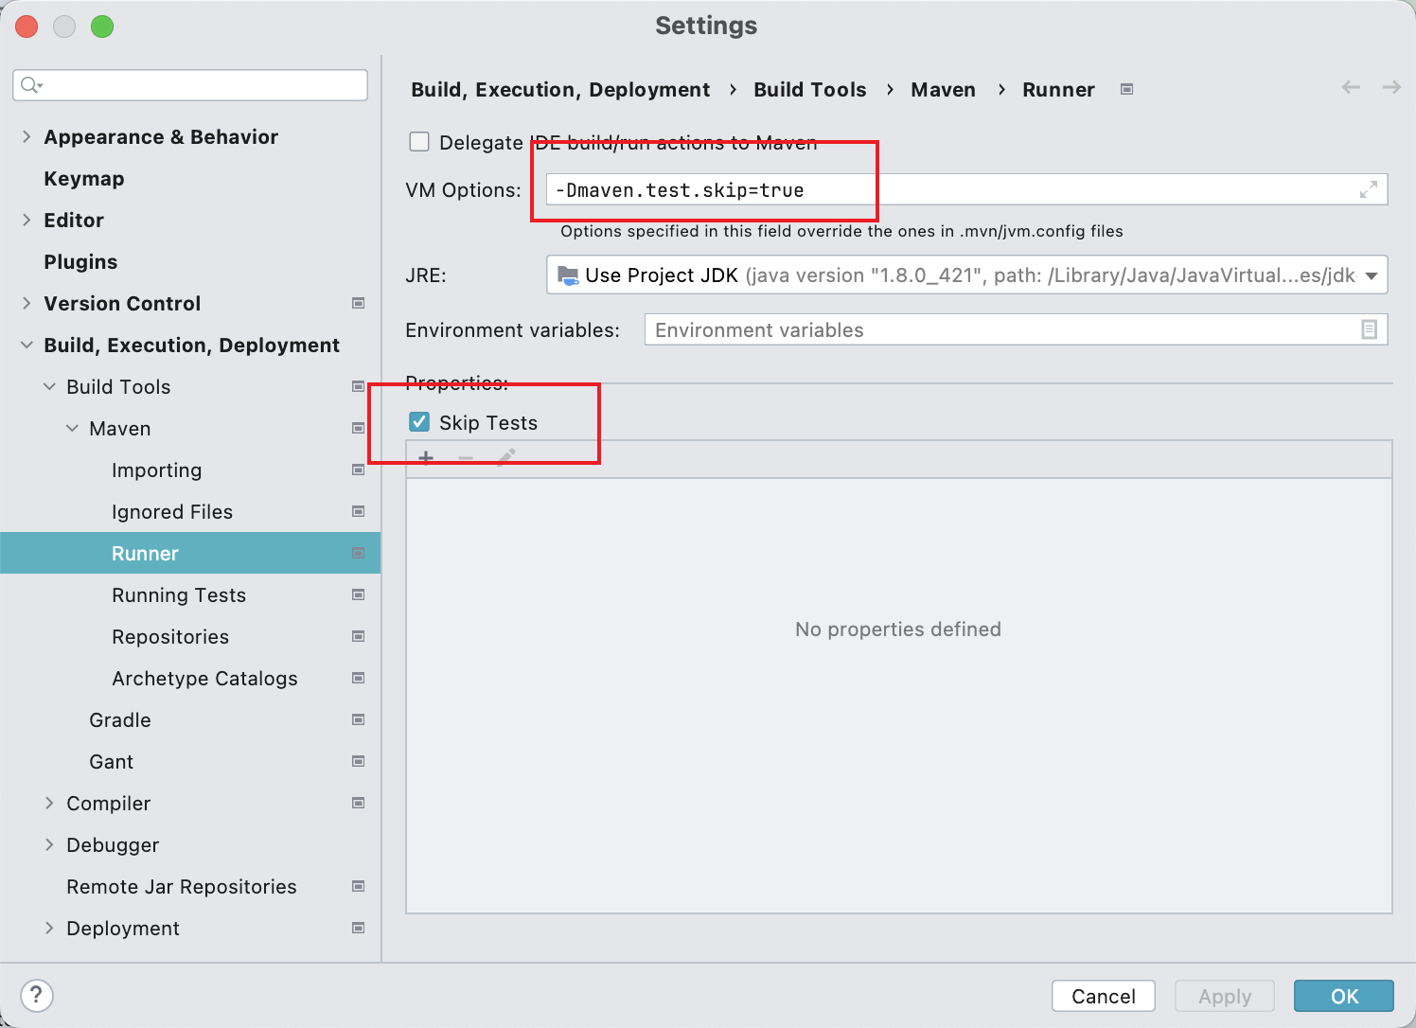This screenshot has height=1028, width=1416.
Task: Select Running Tests in the settings tree
Action: coord(179,595)
